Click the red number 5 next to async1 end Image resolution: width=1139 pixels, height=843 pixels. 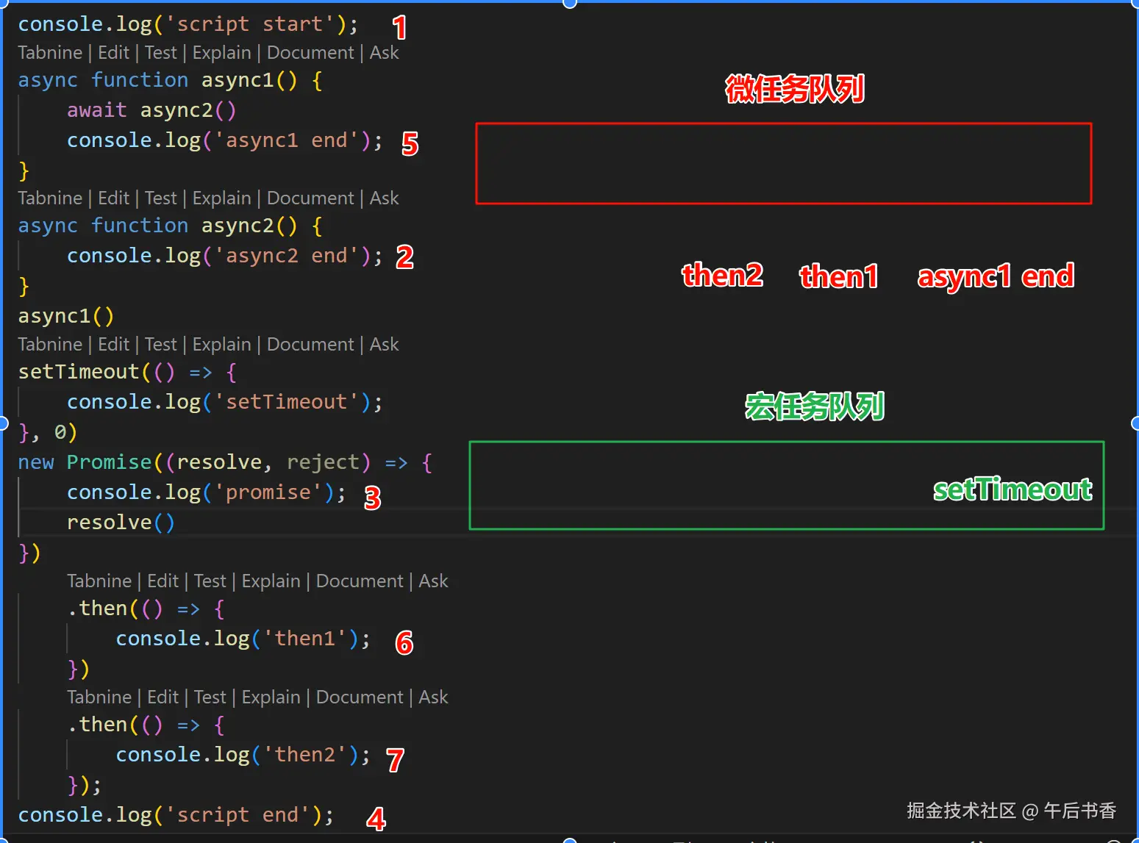[x=410, y=144]
